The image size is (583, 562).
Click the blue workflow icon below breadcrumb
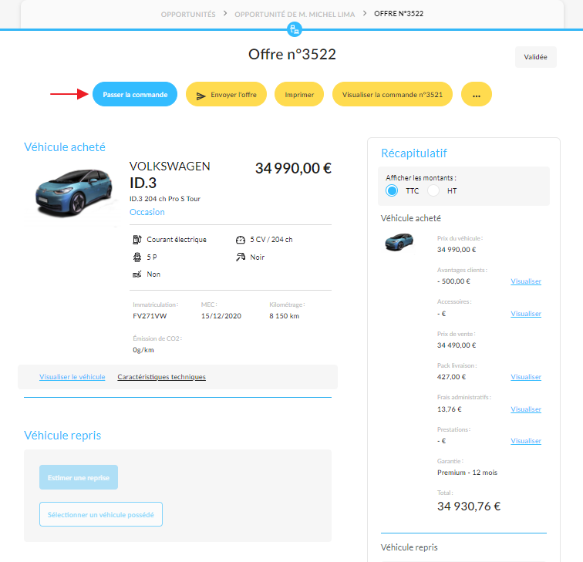[295, 29]
